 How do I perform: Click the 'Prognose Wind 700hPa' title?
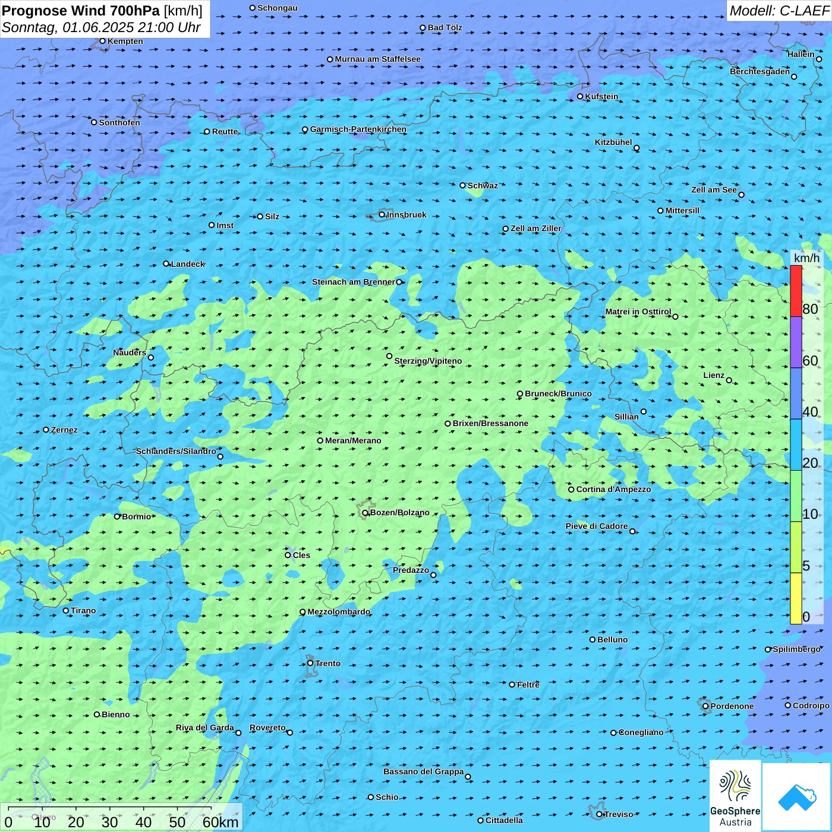tap(81, 11)
